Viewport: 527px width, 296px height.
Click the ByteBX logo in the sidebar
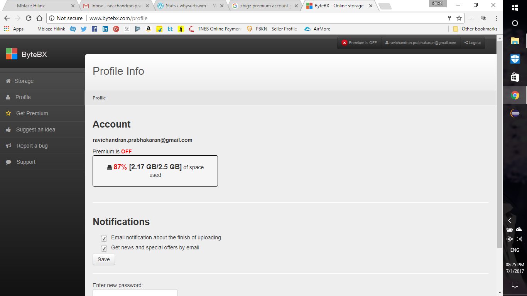click(26, 54)
